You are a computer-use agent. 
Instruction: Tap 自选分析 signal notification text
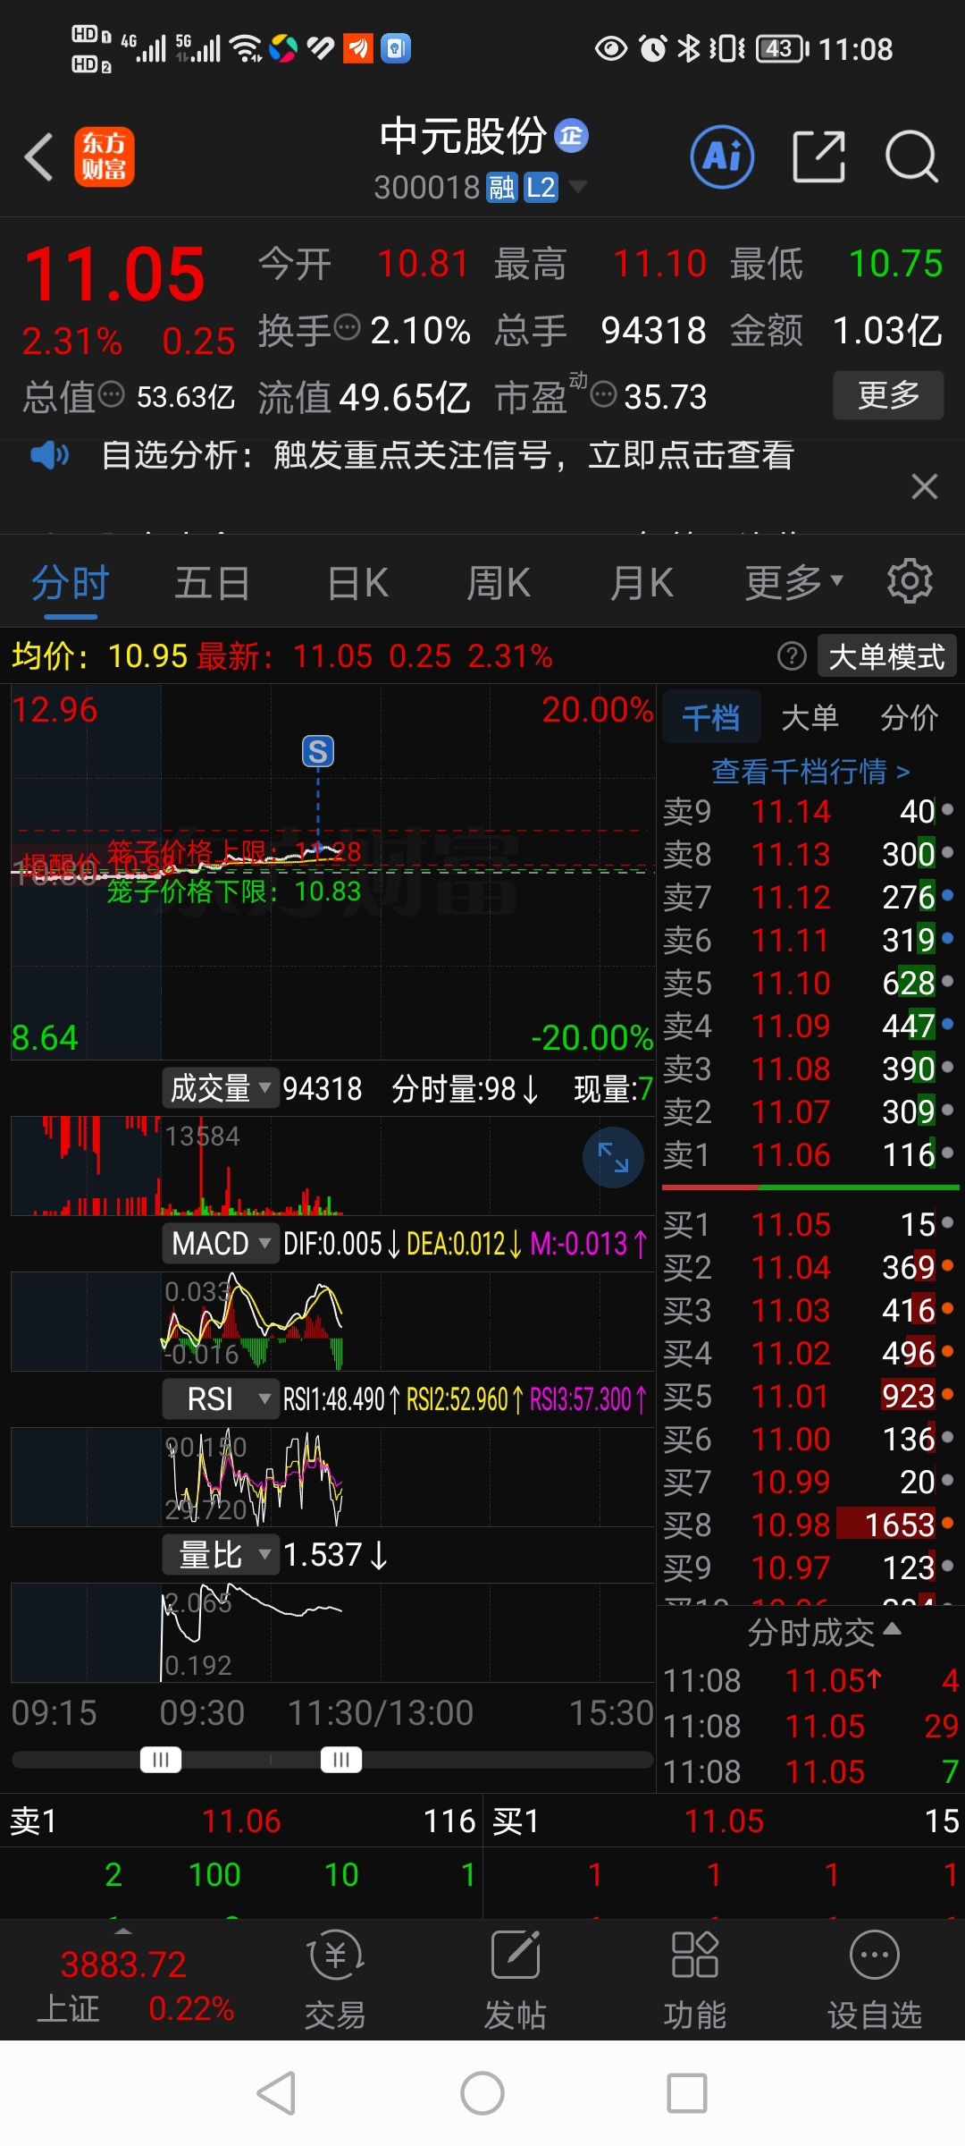pos(448,455)
